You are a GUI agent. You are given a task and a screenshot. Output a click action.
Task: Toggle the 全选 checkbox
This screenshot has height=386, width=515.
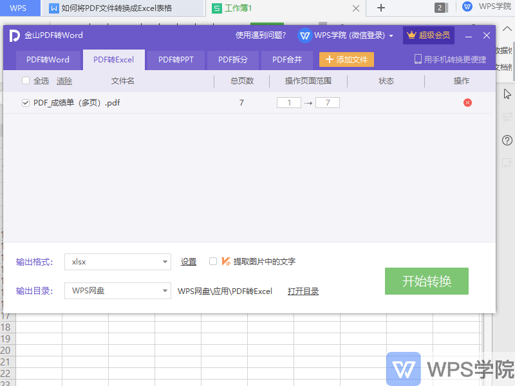pyautogui.click(x=26, y=81)
